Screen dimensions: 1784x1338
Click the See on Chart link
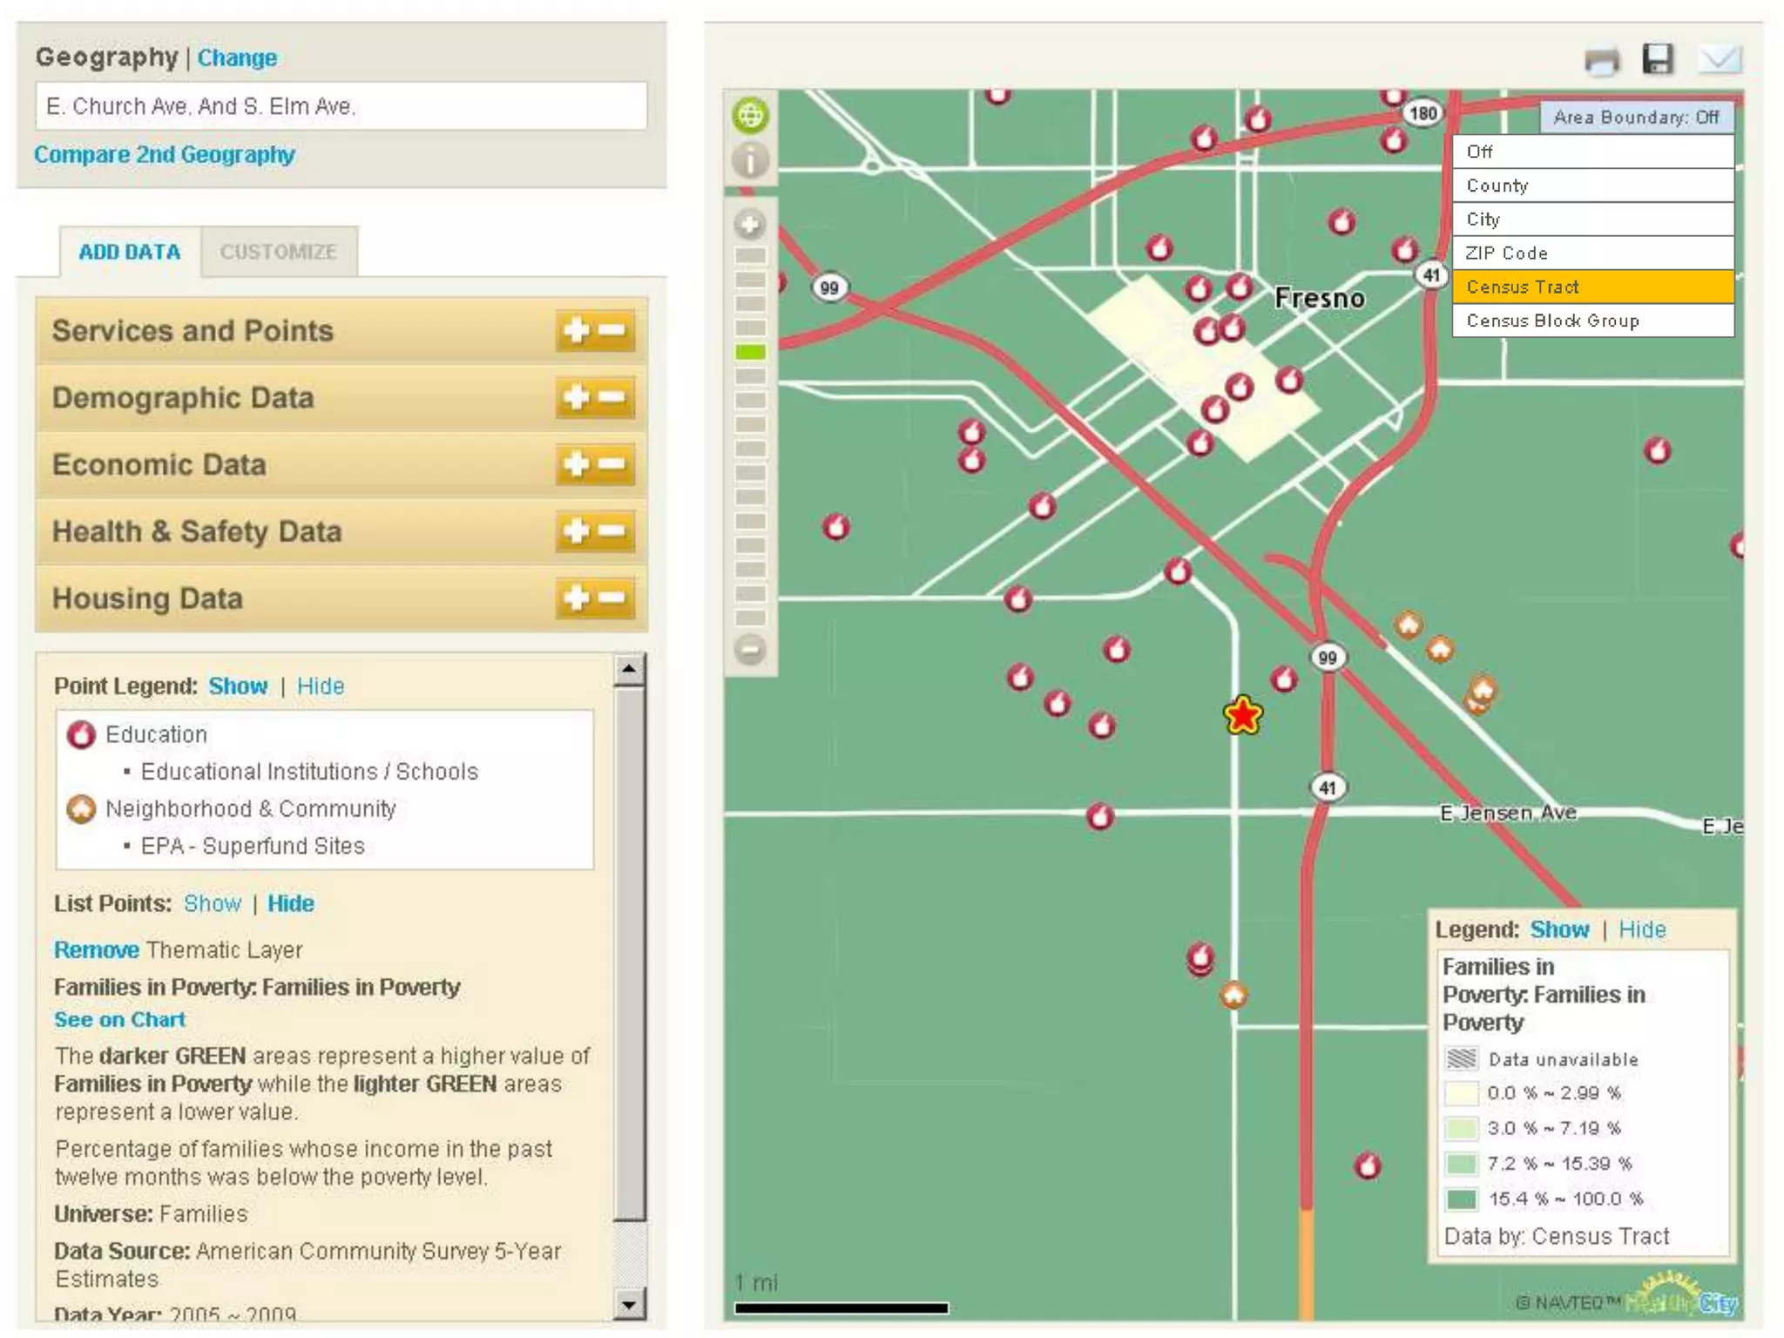click(x=119, y=1019)
